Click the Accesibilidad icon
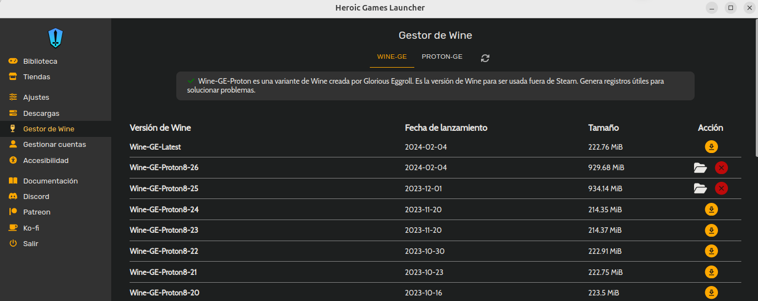Screen dimensions: 758x301 pyautogui.click(x=13, y=160)
